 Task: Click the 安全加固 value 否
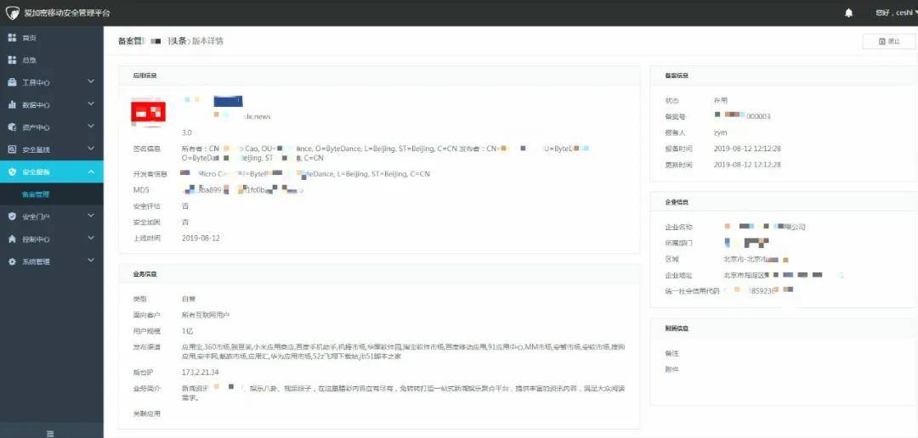pos(185,222)
